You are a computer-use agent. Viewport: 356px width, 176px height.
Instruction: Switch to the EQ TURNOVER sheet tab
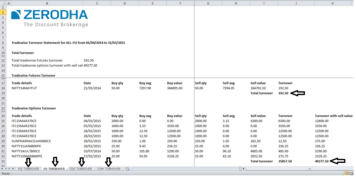29,169
